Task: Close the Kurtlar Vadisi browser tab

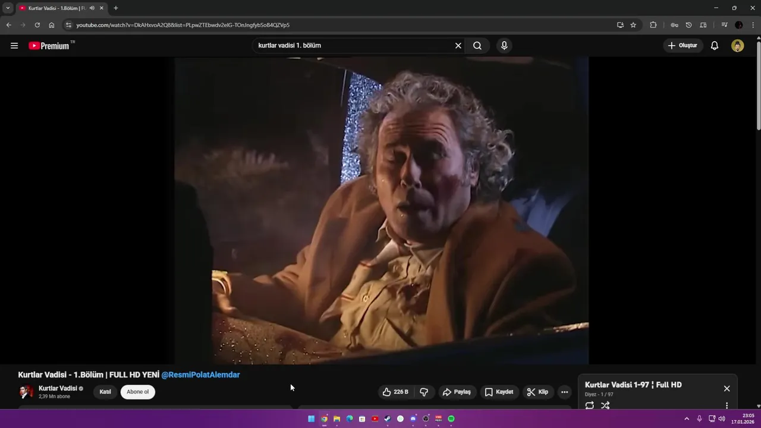Action: tap(102, 8)
